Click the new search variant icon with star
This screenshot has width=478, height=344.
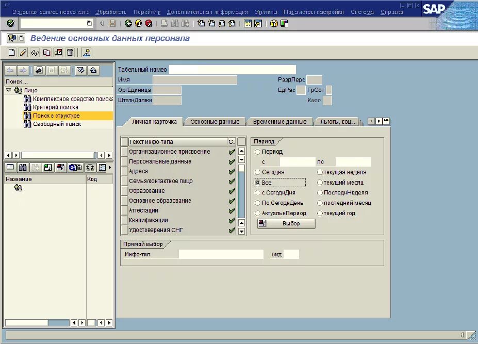[39, 71]
